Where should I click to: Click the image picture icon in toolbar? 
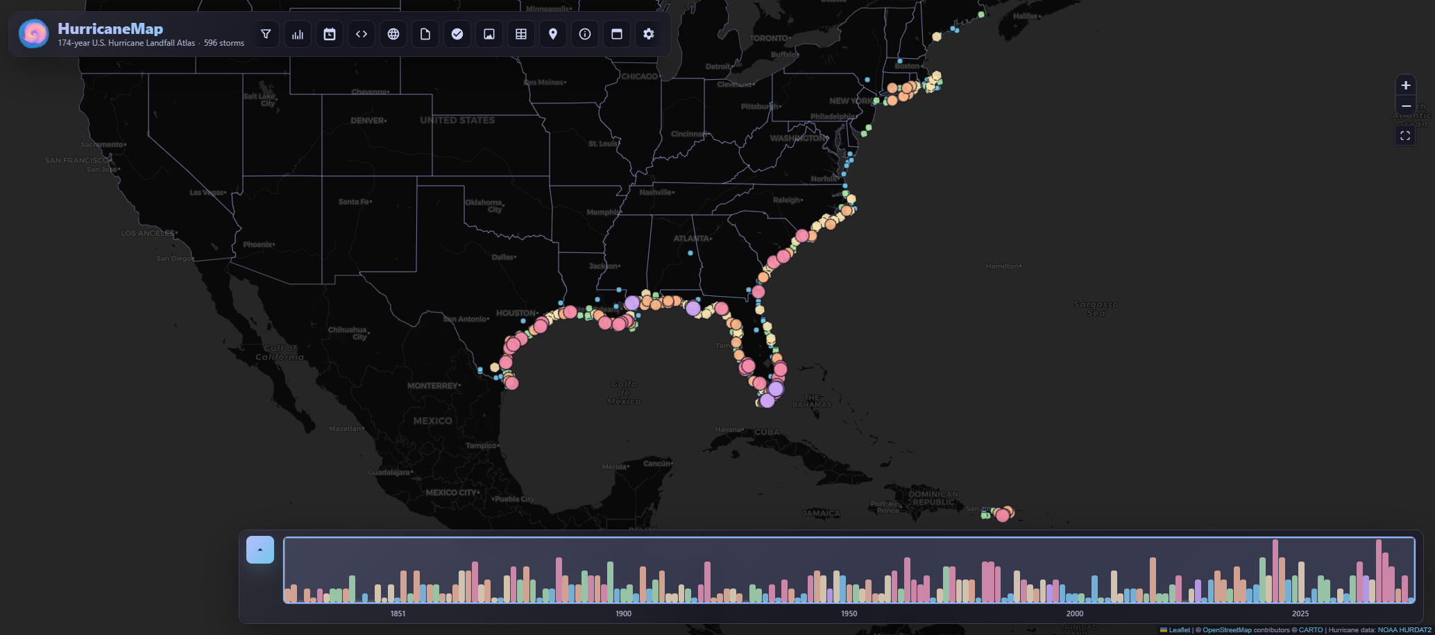489,34
